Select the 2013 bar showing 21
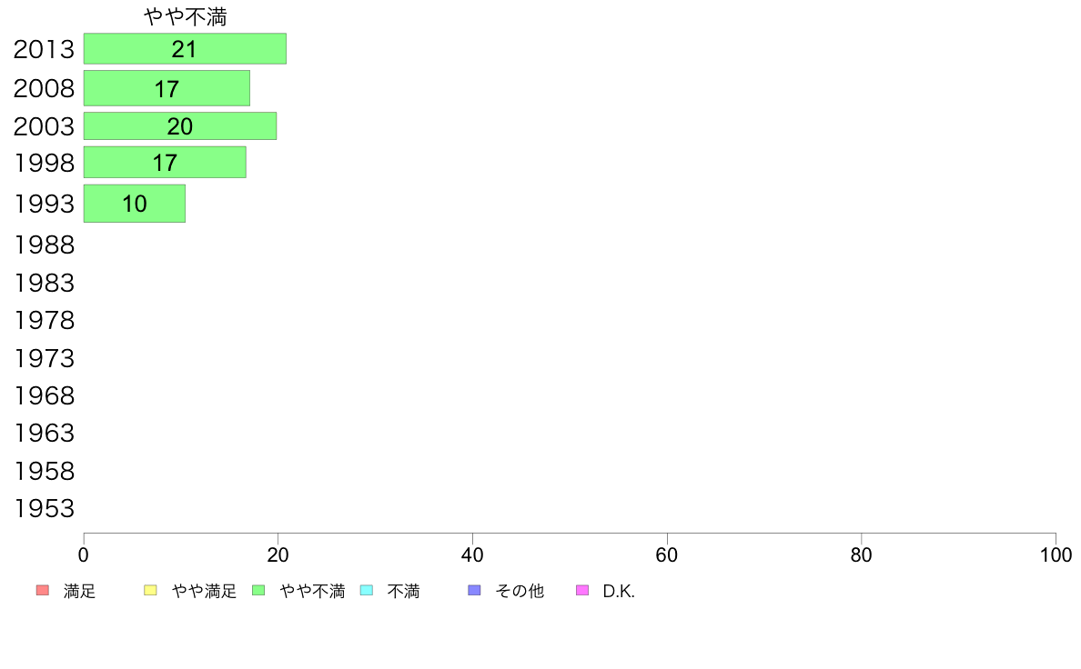 185,49
